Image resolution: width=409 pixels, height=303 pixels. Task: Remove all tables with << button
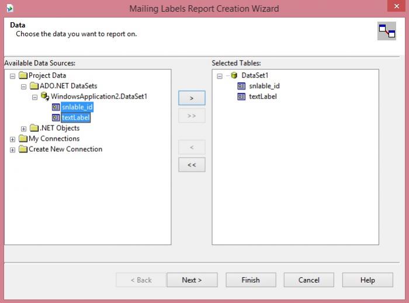(192, 165)
